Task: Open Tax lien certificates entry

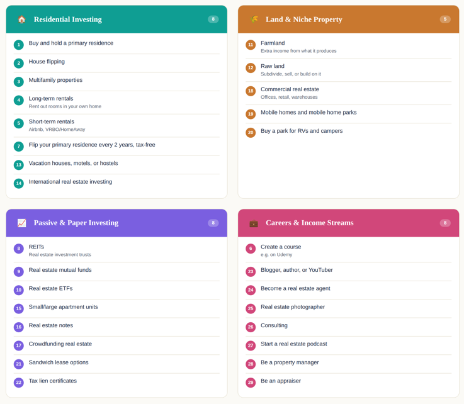Action: [116, 383]
